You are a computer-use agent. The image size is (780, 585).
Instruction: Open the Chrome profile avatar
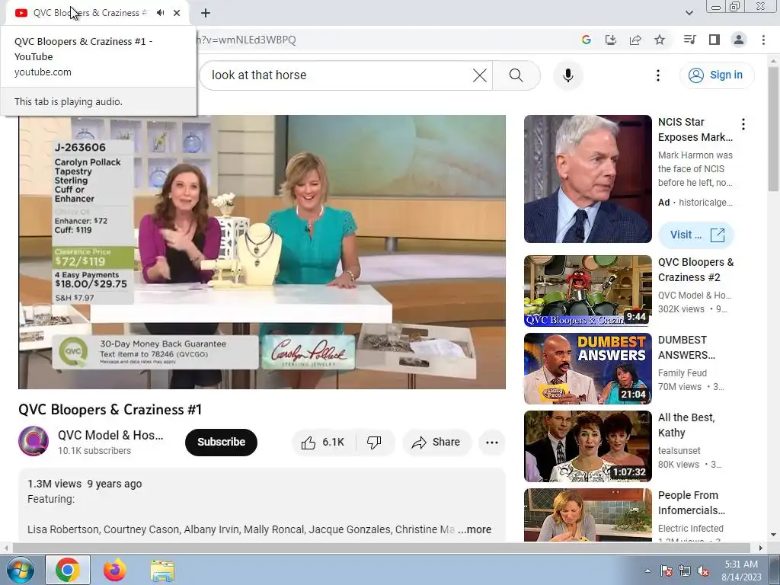pos(739,40)
